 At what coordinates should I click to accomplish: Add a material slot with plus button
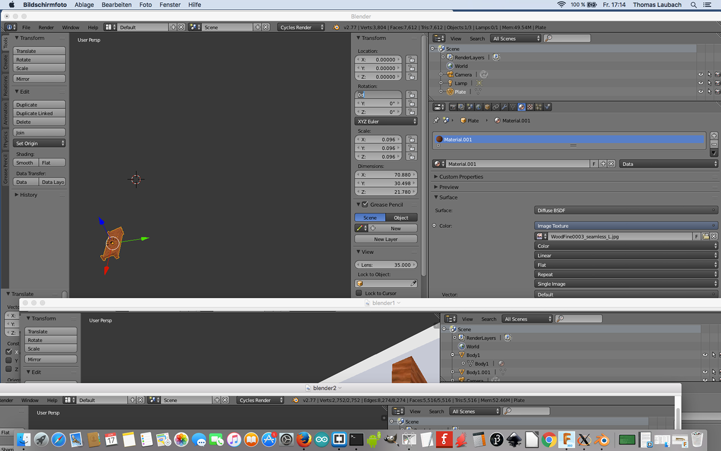pos(714,136)
